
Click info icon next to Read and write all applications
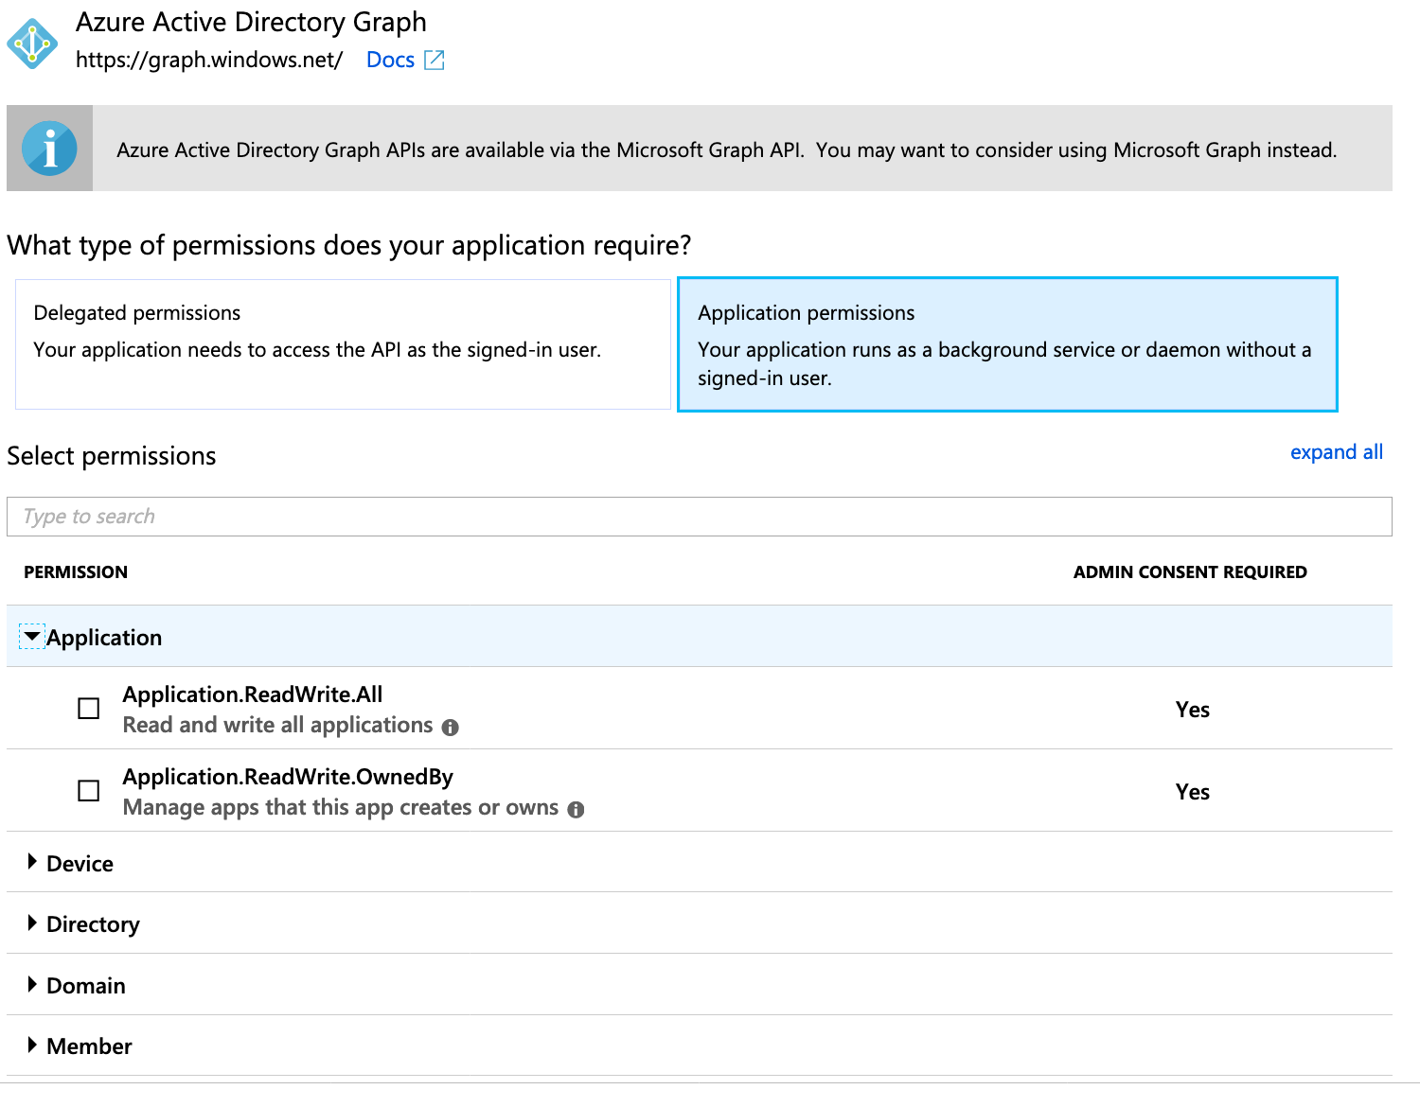(451, 728)
